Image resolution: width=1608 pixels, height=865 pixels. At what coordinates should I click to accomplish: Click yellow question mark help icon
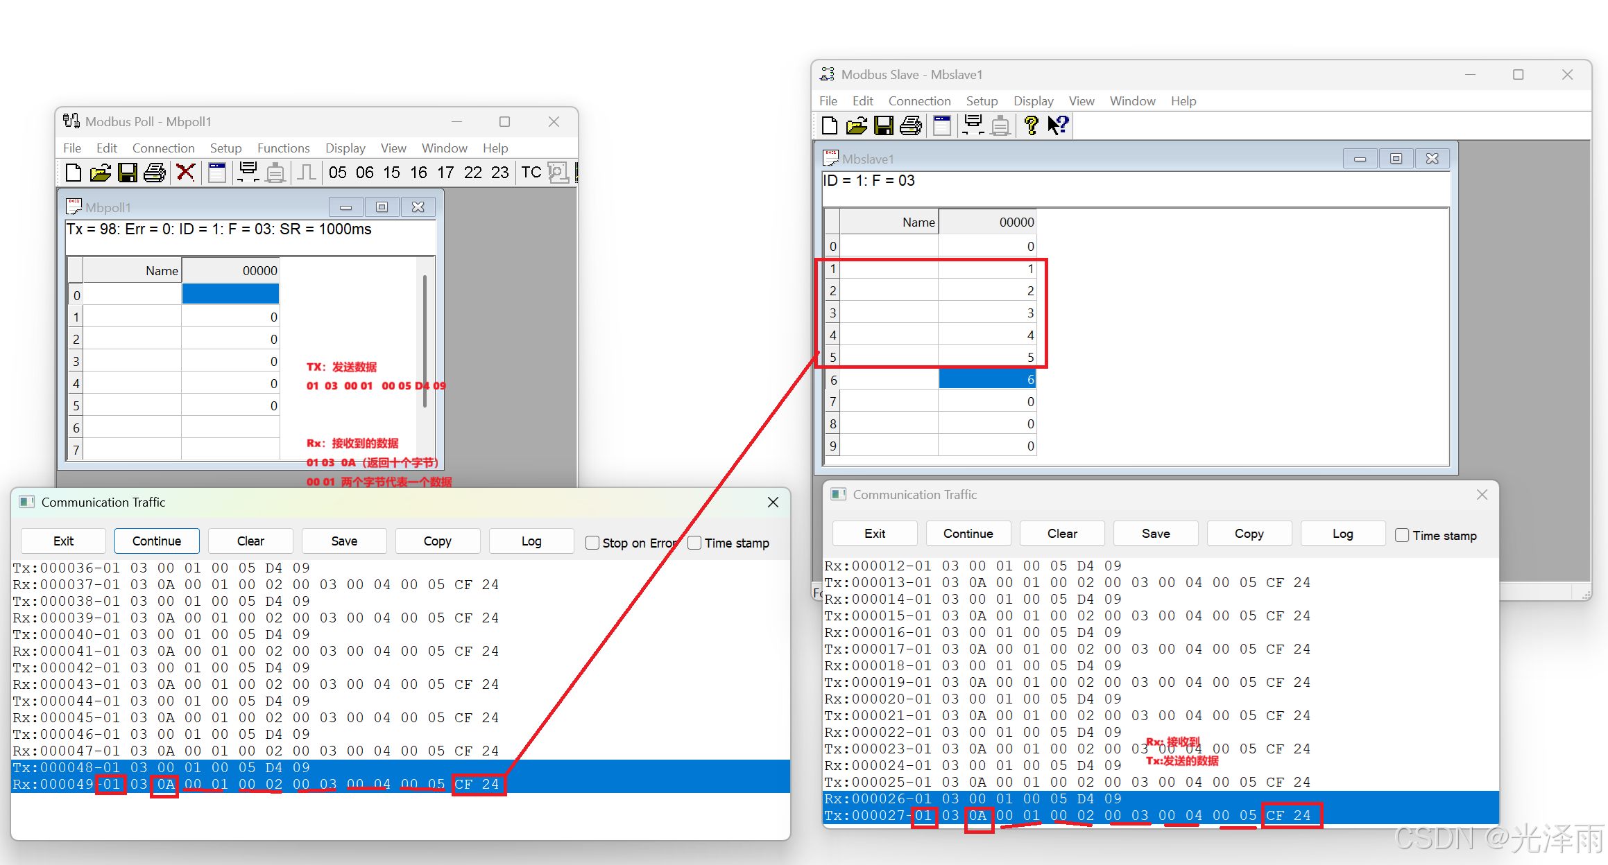[x=1032, y=125]
